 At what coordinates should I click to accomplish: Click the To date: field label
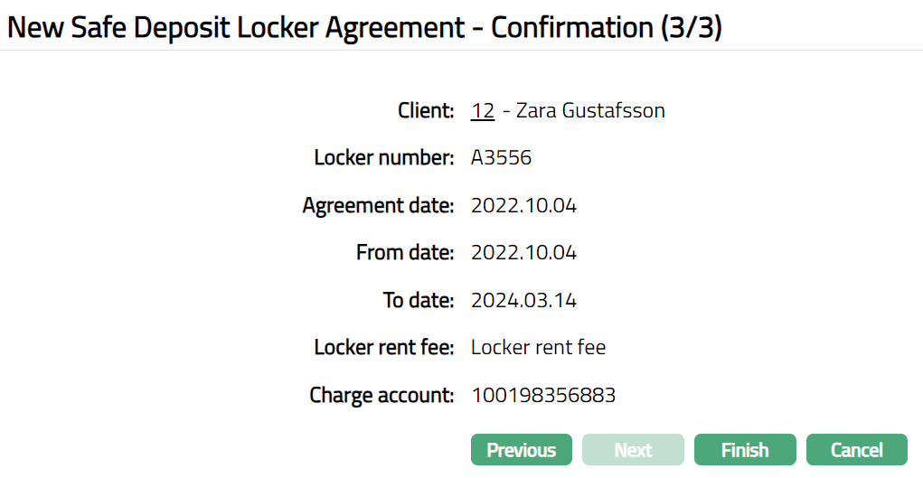tap(418, 300)
